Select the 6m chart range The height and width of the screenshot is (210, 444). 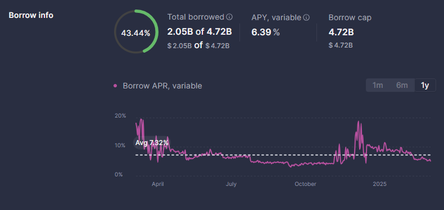click(402, 85)
